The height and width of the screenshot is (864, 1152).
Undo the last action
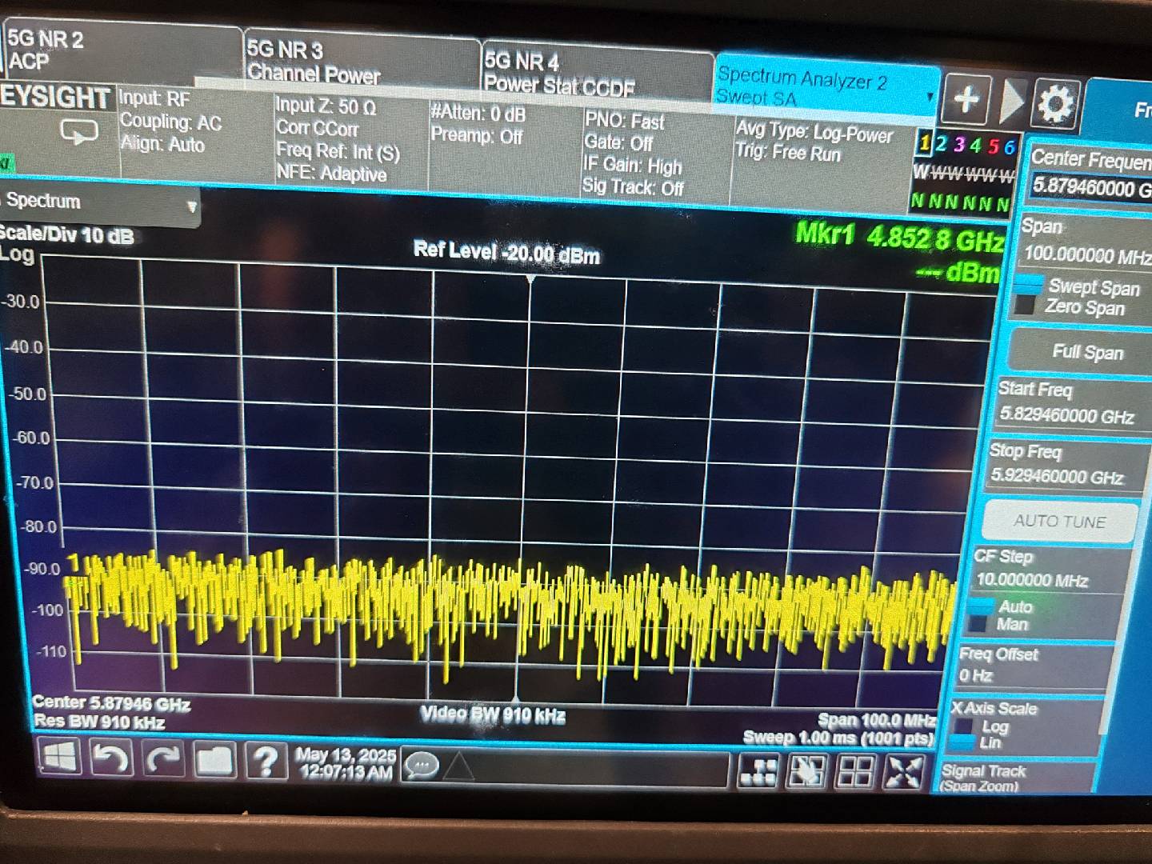click(110, 758)
